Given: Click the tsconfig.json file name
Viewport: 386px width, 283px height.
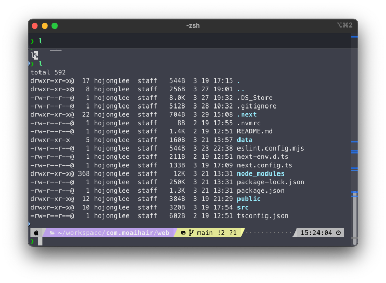Looking at the screenshot, I should click(262, 216).
